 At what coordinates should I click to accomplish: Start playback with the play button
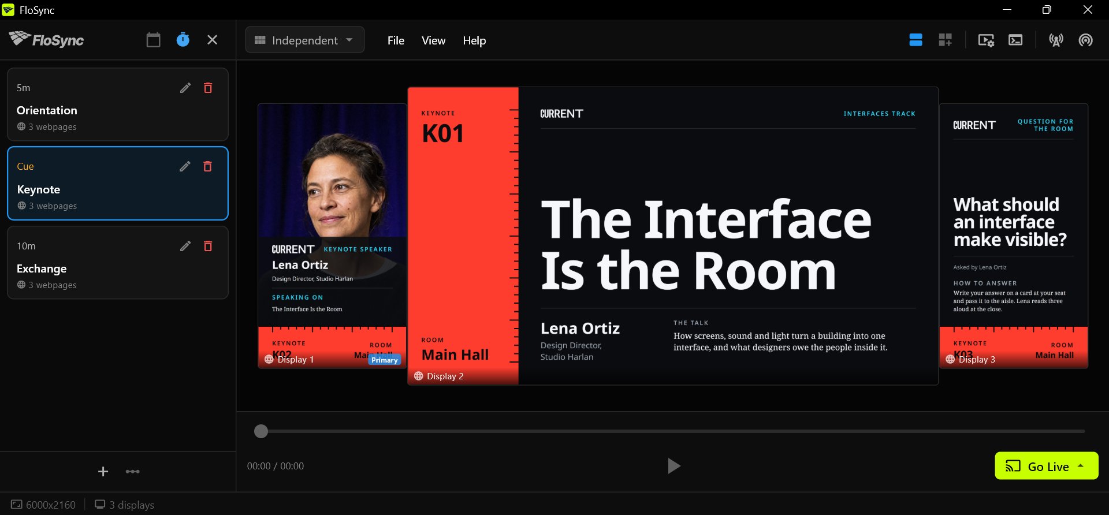coord(673,466)
